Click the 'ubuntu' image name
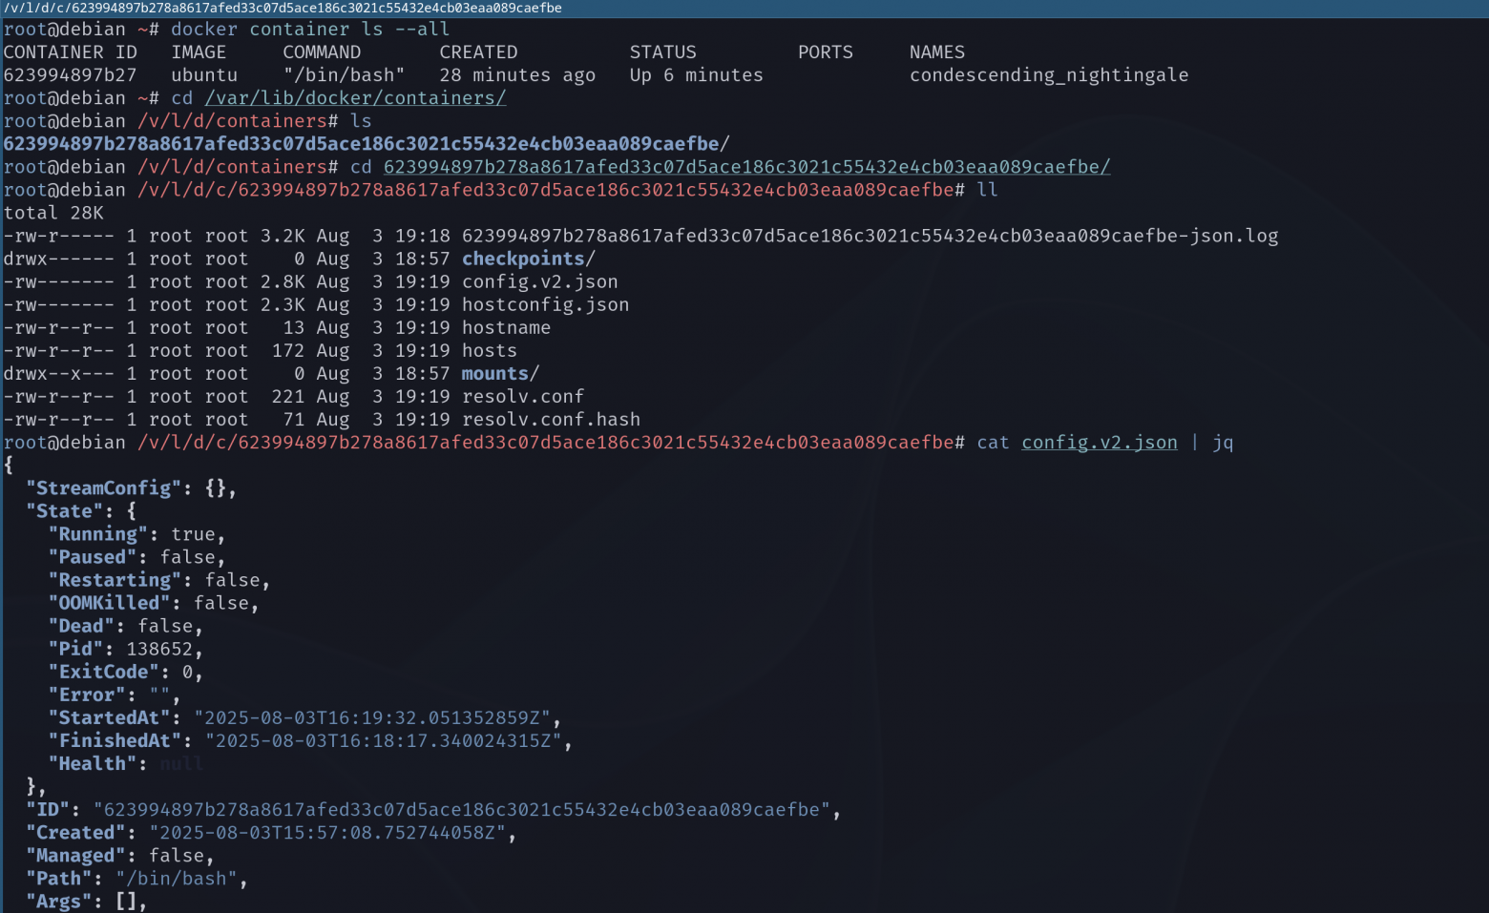The height and width of the screenshot is (913, 1489). click(204, 75)
